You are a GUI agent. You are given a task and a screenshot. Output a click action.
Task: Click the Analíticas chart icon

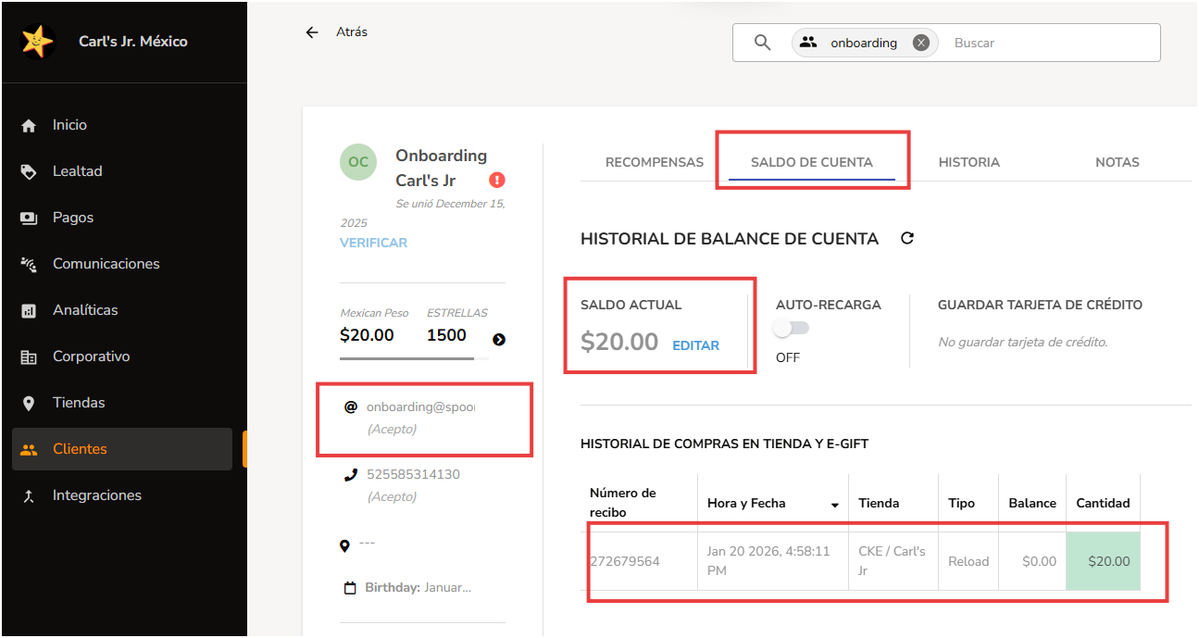click(x=29, y=311)
